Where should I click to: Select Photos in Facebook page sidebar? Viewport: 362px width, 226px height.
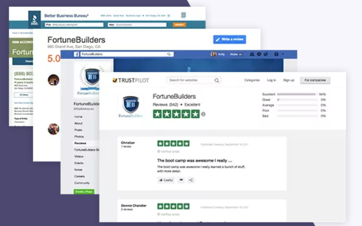79,137
